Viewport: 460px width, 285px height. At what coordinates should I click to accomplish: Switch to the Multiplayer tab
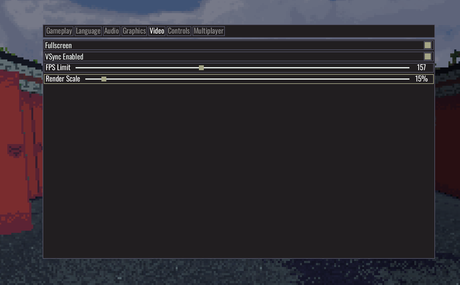tap(209, 31)
